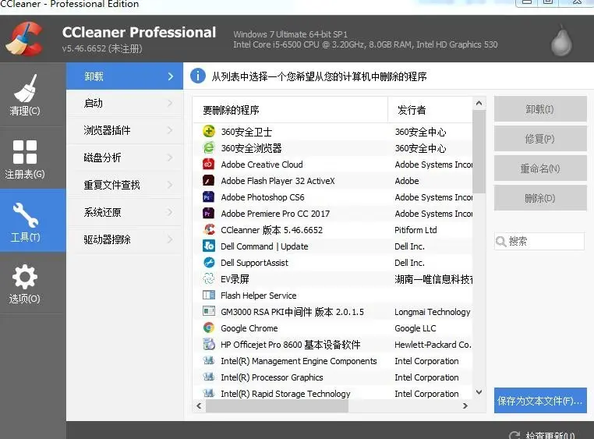Click the 删除(D) delete button
The width and height of the screenshot is (594, 439).
pyautogui.click(x=540, y=198)
